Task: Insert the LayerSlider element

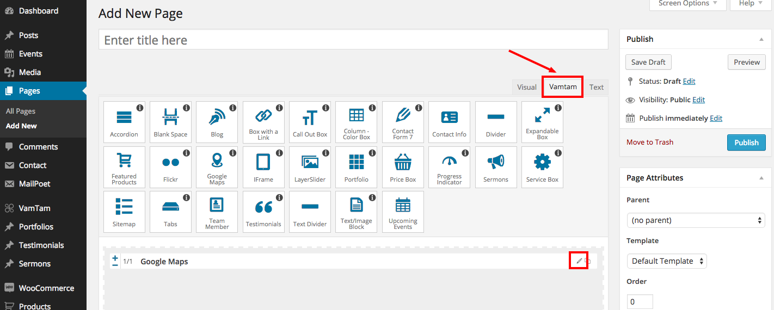Action: [310, 167]
